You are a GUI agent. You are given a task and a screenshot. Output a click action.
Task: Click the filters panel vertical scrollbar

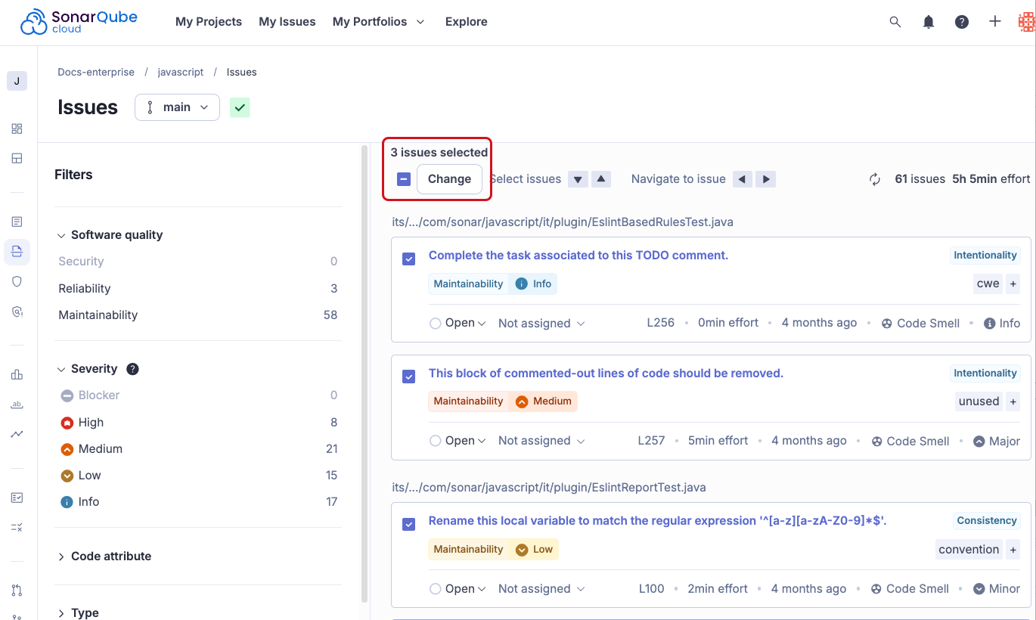coord(364,372)
